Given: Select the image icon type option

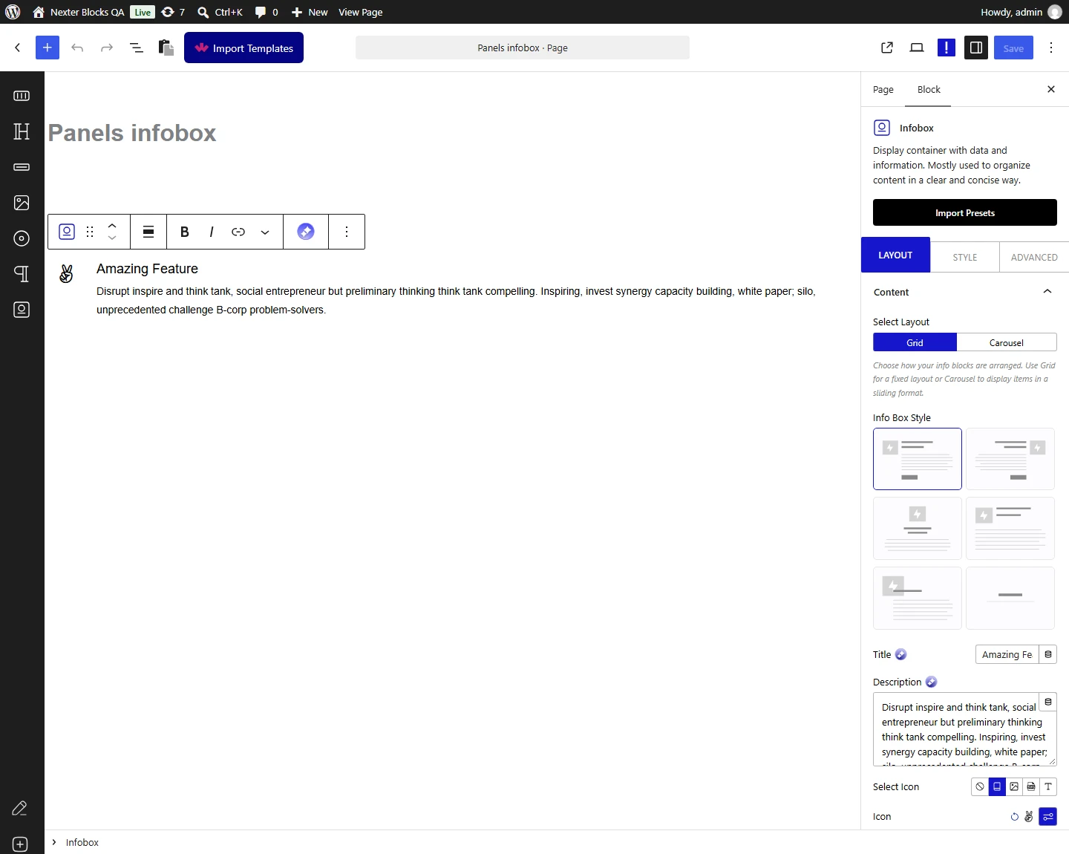Looking at the screenshot, I should 1014,786.
